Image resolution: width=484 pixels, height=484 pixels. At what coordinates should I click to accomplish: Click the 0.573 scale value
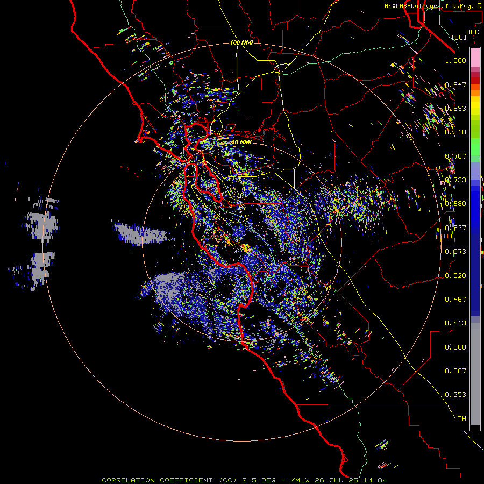pyautogui.click(x=455, y=252)
